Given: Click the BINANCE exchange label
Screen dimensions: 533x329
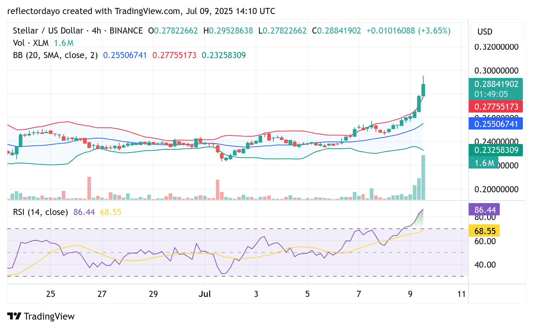Looking at the screenshot, I should (126, 31).
